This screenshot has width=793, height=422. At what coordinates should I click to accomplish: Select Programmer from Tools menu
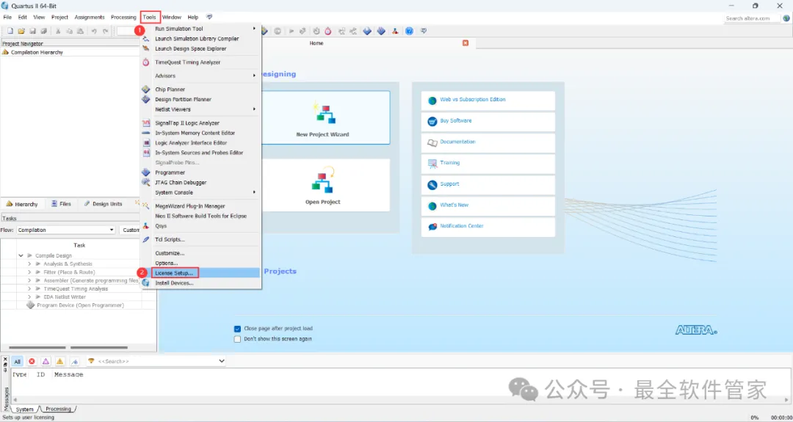tap(200, 173)
